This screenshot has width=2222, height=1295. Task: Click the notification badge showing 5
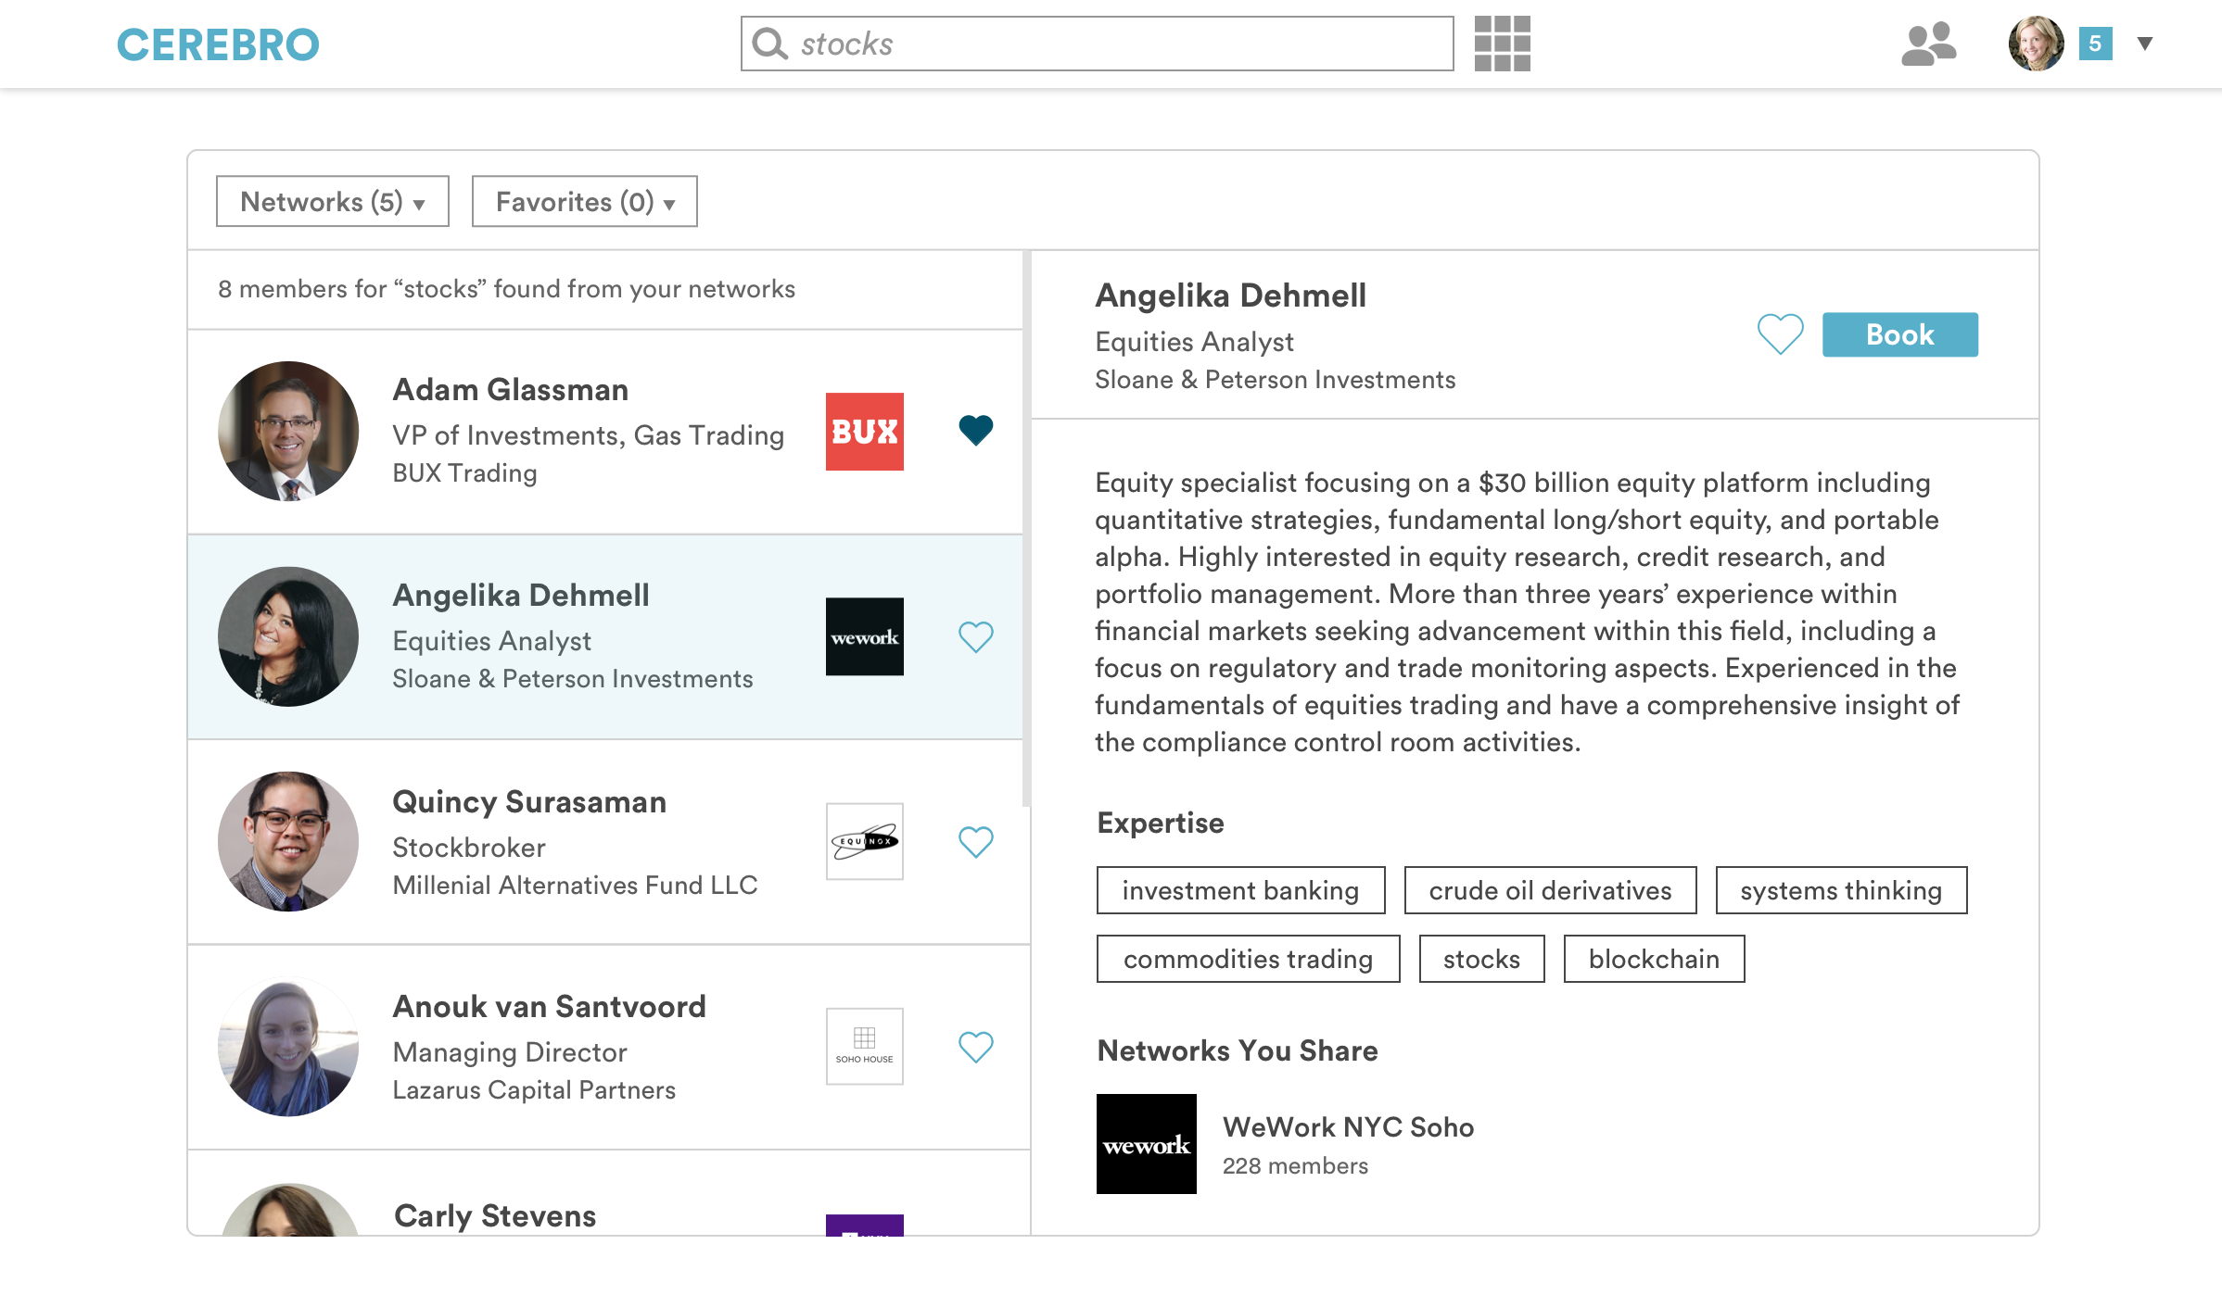point(2095,44)
